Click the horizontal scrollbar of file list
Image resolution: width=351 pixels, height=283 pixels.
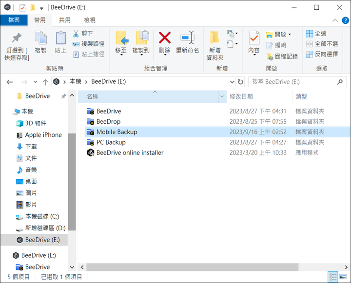point(192,267)
